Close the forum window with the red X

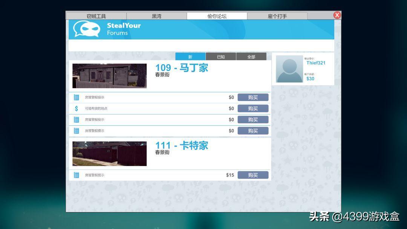coord(337,15)
